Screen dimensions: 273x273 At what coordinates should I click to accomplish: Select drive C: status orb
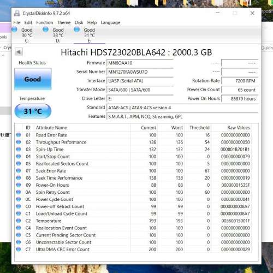pyautogui.click(x=15, y=29)
